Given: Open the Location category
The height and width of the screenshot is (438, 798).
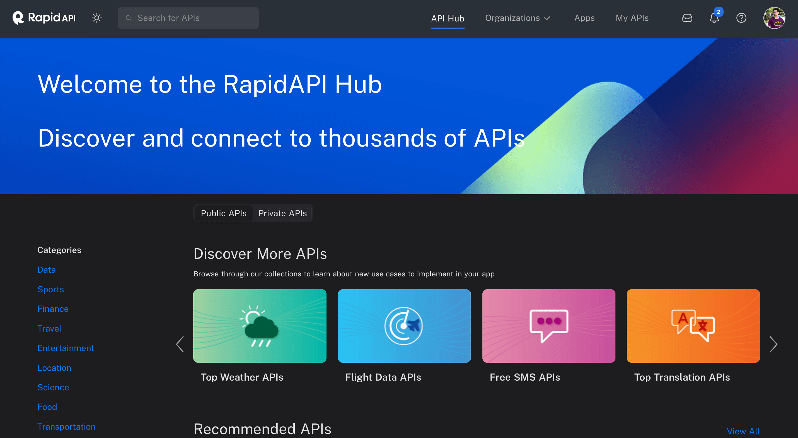Looking at the screenshot, I should click(54, 368).
